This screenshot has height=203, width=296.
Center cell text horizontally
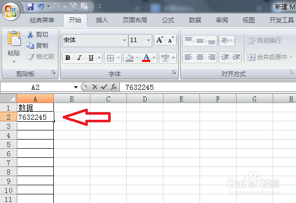tap(200, 57)
